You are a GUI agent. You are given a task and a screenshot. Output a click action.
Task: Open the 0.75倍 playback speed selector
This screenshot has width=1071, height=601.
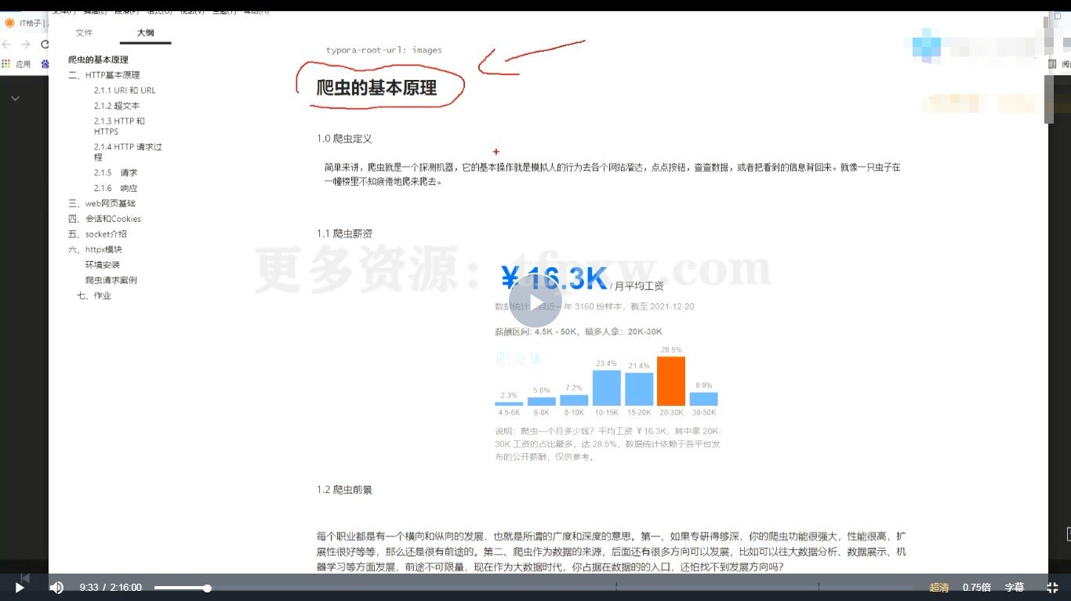click(976, 587)
